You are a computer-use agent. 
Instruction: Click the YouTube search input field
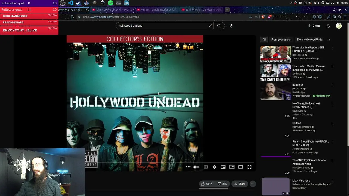click(163, 26)
